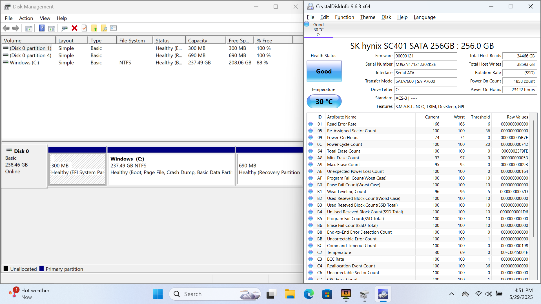Viewport: 541px width, 304px height.
Task: Click the SMART attribute list vertical scrollbar
Action: [x=533, y=179]
